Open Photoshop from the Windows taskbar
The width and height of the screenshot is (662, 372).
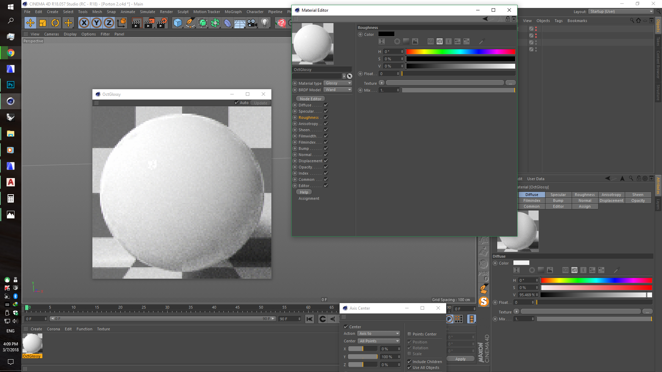tap(11, 85)
